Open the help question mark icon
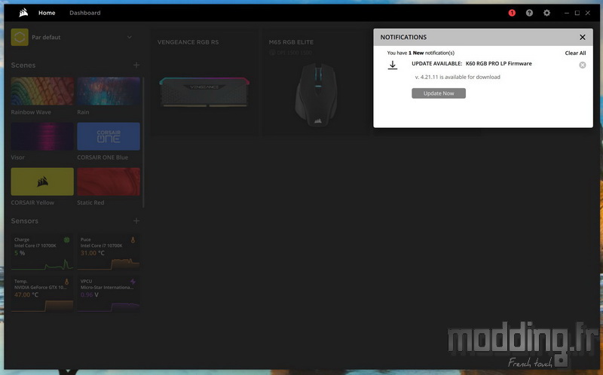 [x=530, y=13]
